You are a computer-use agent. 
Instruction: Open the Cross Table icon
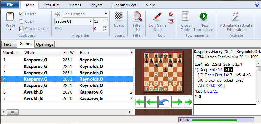click(185, 17)
